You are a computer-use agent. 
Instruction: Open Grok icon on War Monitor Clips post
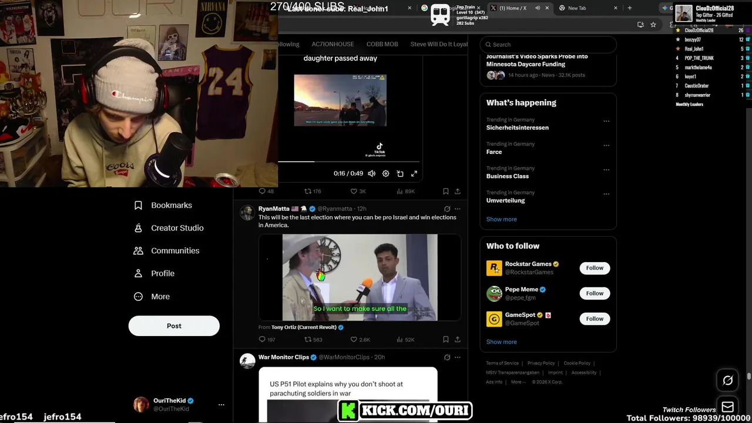point(447,357)
